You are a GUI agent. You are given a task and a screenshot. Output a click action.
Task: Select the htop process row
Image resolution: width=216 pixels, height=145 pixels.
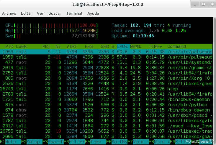(x=106, y=89)
